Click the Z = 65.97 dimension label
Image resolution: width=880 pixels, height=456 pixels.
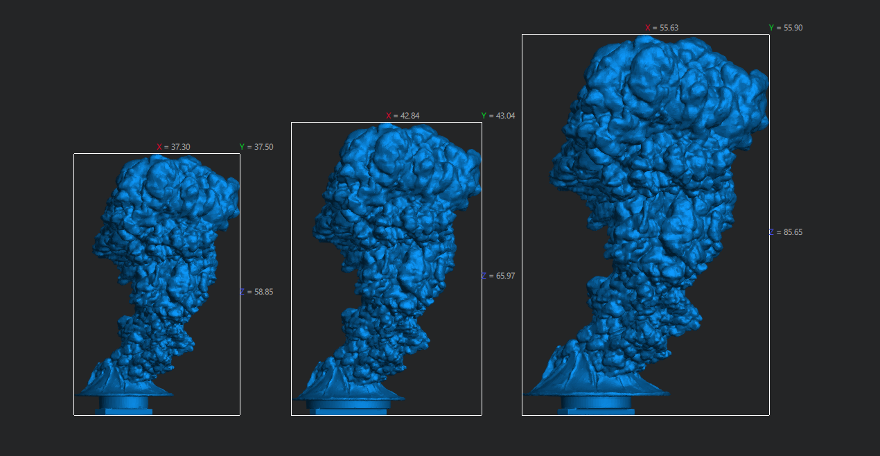498,276
